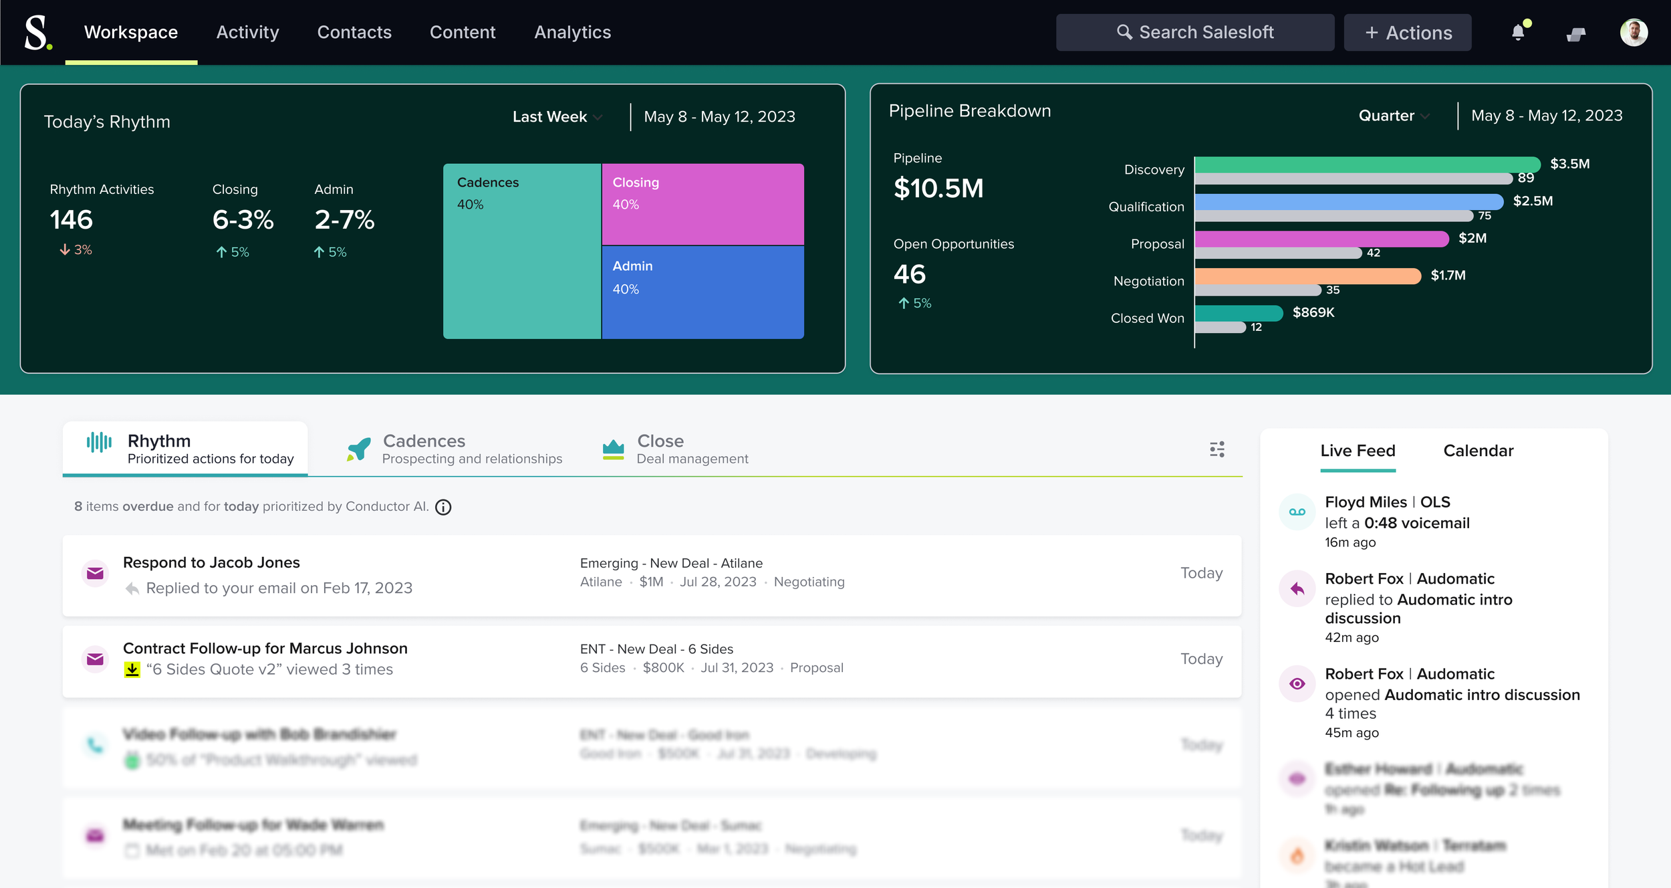1671x888 pixels.
Task: Switch to the Calendar tab
Action: point(1479,450)
